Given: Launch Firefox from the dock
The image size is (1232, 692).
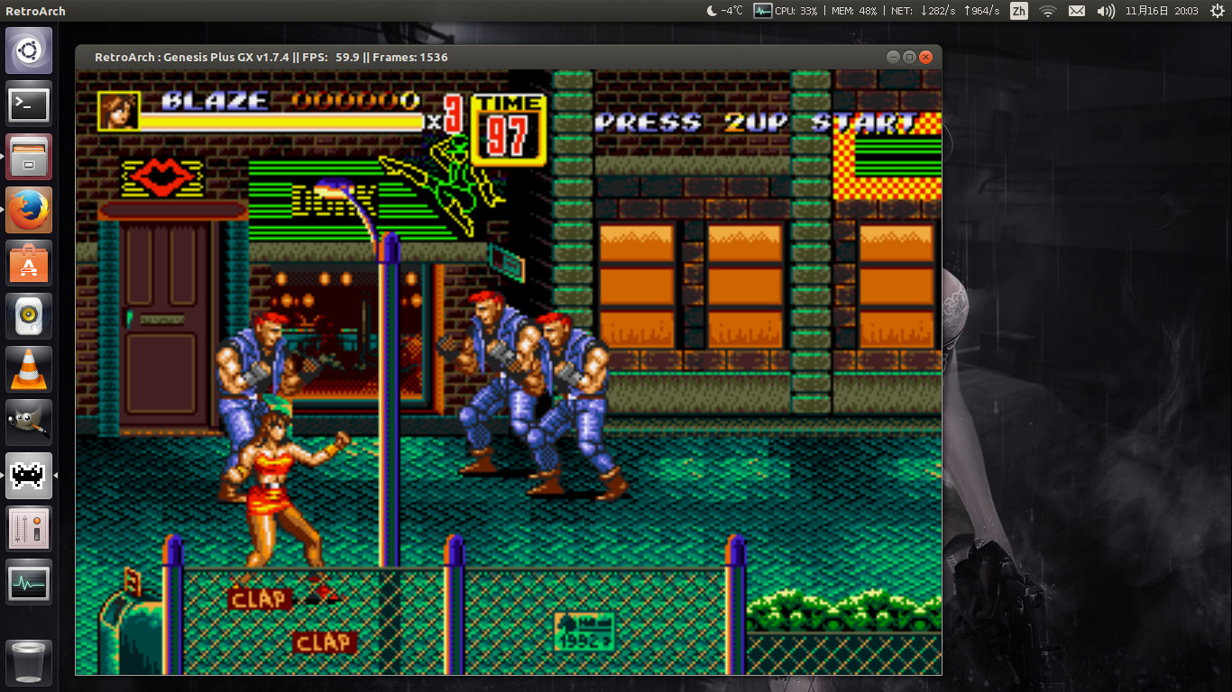Looking at the screenshot, I should point(29,211).
